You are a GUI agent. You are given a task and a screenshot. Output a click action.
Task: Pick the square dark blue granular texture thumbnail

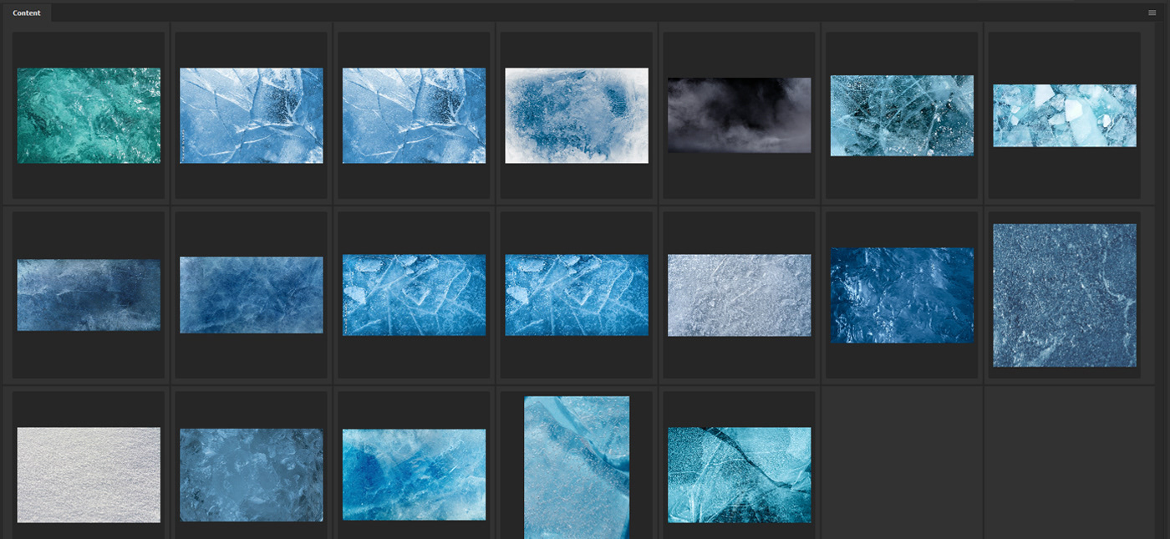(x=1065, y=295)
